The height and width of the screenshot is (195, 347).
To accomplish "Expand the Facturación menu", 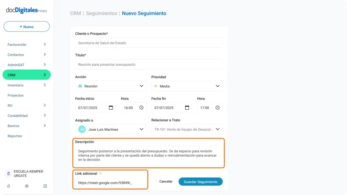I will pos(26,44).
